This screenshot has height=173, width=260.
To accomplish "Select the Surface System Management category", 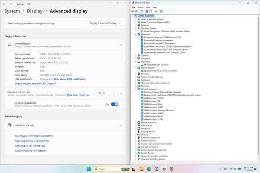I will tap(154, 150).
